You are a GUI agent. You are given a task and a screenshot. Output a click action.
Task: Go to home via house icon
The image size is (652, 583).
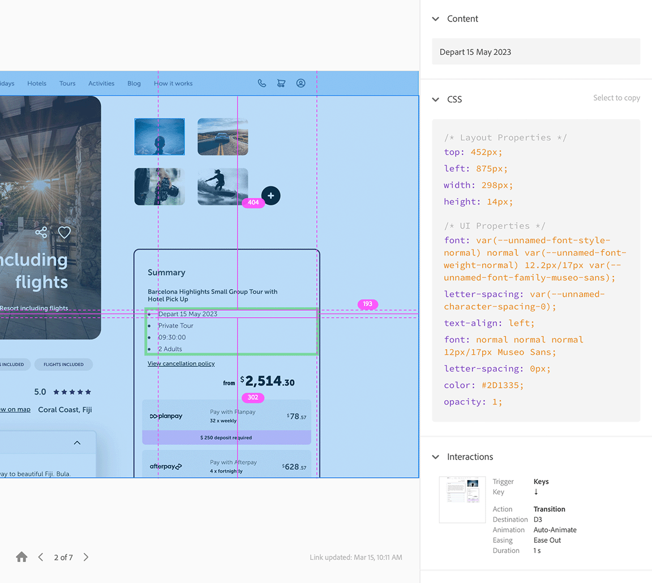(22, 557)
